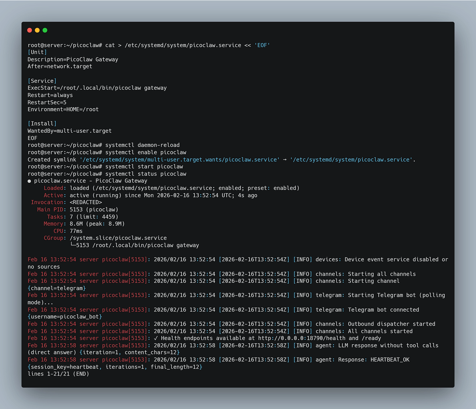The width and height of the screenshot is (476, 409).
Task: Close the terminal window with the red button
Action: point(29,30)
